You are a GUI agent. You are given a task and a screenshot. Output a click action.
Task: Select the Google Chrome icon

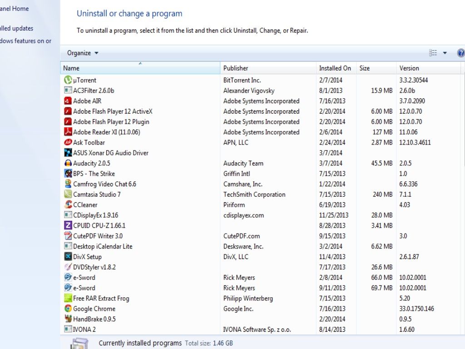coord(68,309)
